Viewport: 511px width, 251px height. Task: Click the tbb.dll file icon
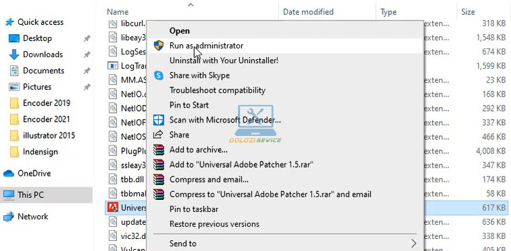click(x=113, y=179)
